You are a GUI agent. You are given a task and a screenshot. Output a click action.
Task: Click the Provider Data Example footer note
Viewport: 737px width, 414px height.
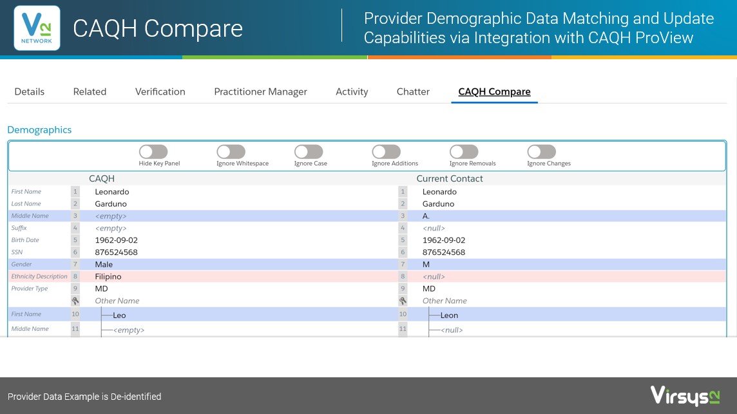click(x=84, y=397)
